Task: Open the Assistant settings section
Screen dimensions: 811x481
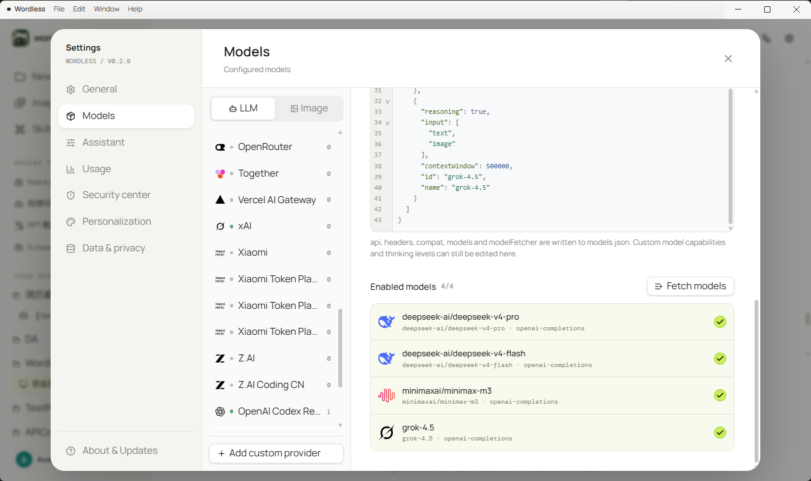Action: tap(126, 142)
